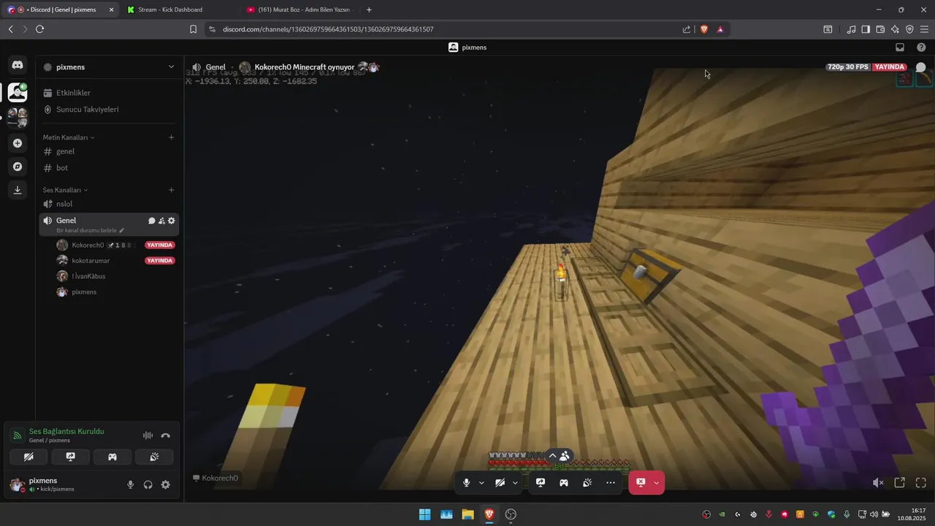The width and height of the screenshot is (935, 526).
Task: Open the Help question mark icon
Action: click(x=921, y=47)
